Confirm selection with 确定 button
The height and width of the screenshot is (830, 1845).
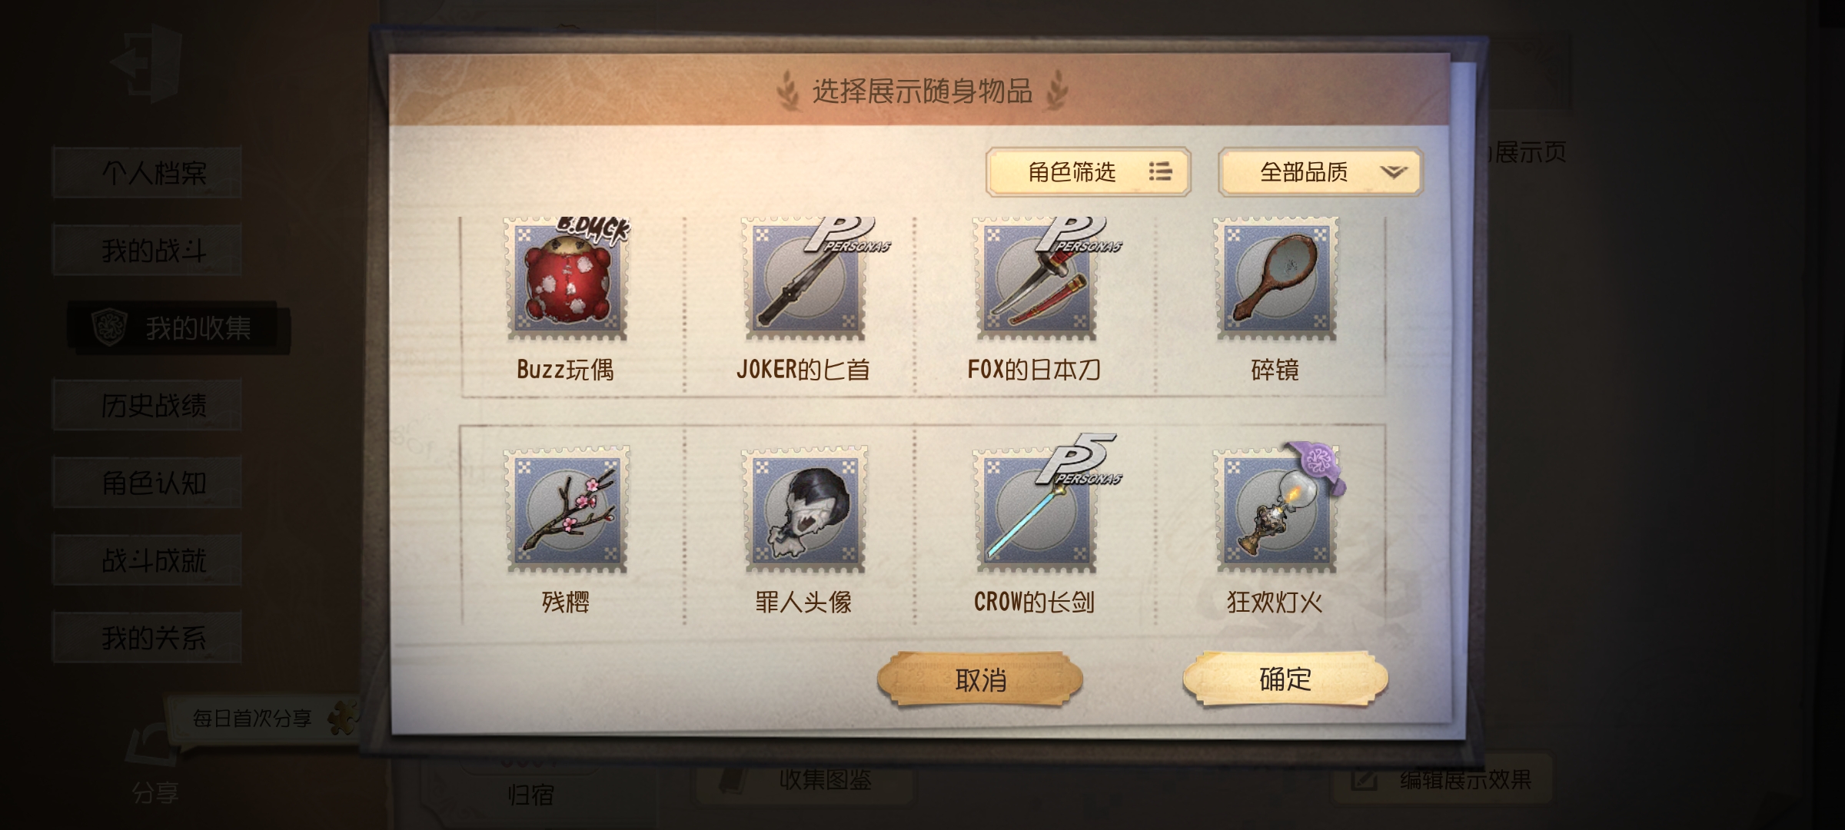pyautogui.click(x=1285, y=679)
